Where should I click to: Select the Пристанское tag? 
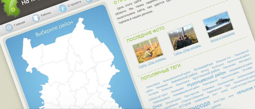[x=192, y=94]
